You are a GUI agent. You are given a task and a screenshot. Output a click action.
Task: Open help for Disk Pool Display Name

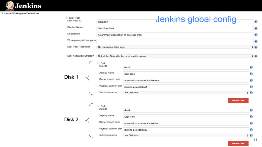click(x=256, y=28)
